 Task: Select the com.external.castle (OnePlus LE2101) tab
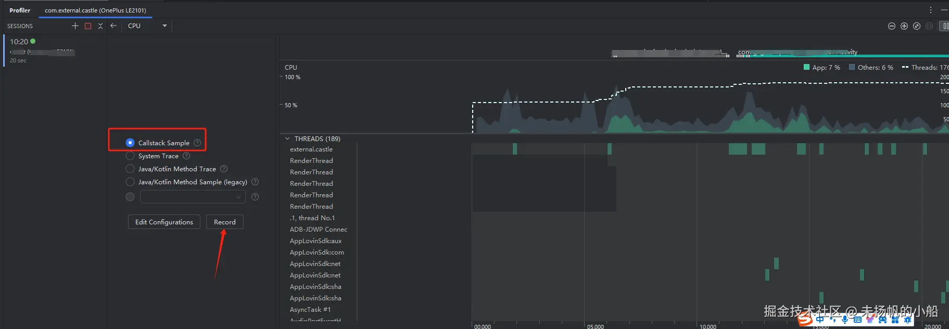point(95,10)
